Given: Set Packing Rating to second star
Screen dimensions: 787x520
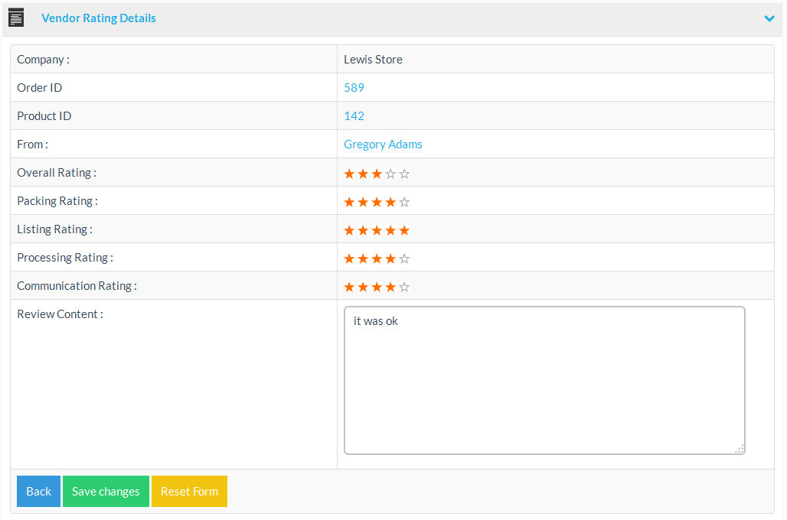Looking at the screenshot, I should pyautogui.click(x=363, y=202).
